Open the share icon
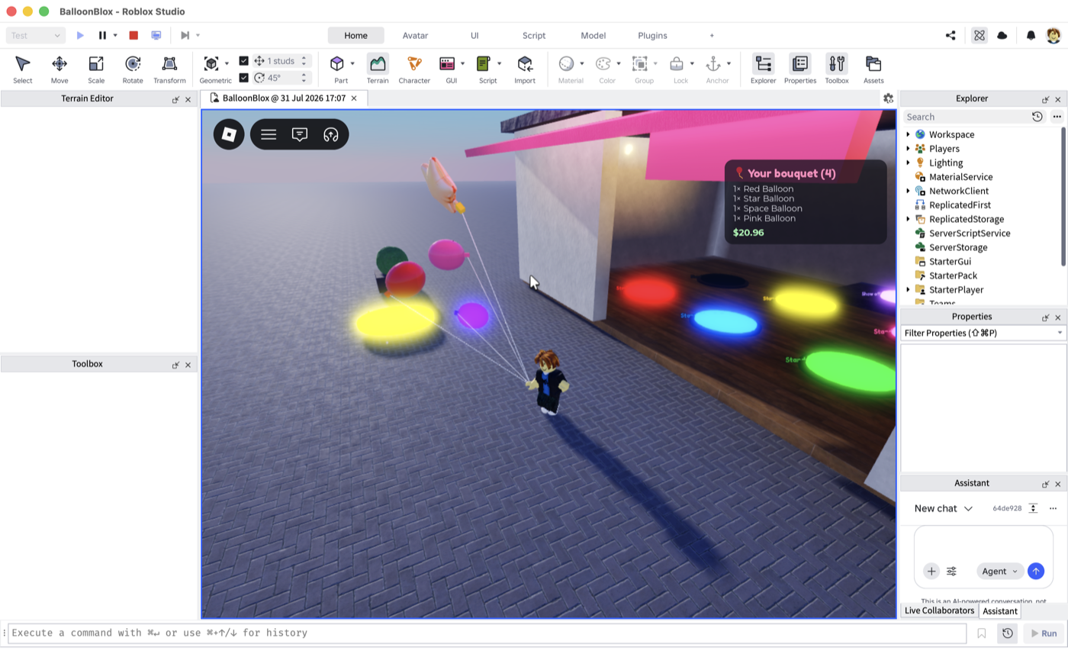1068x670 pixels. (x=951, y=35)
